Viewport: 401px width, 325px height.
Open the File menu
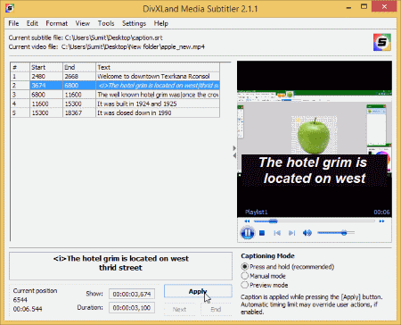click(13, 23)
